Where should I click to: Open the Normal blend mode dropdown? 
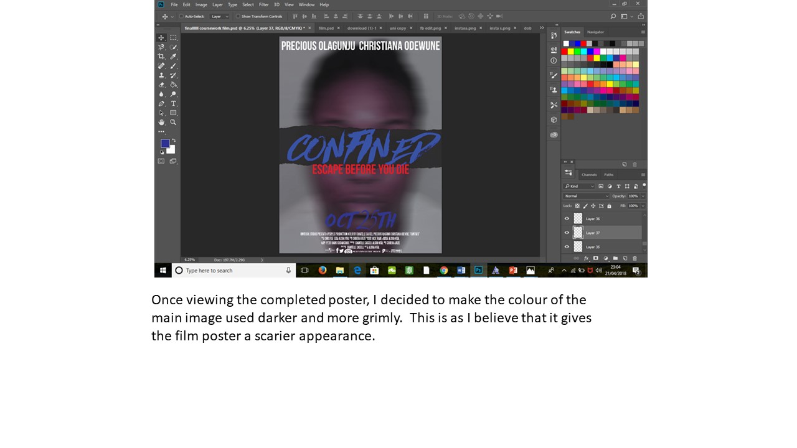coord(587,196)
